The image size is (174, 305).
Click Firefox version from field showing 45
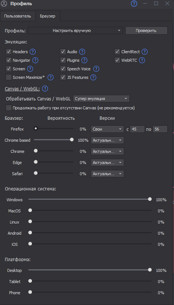point(137,129)
